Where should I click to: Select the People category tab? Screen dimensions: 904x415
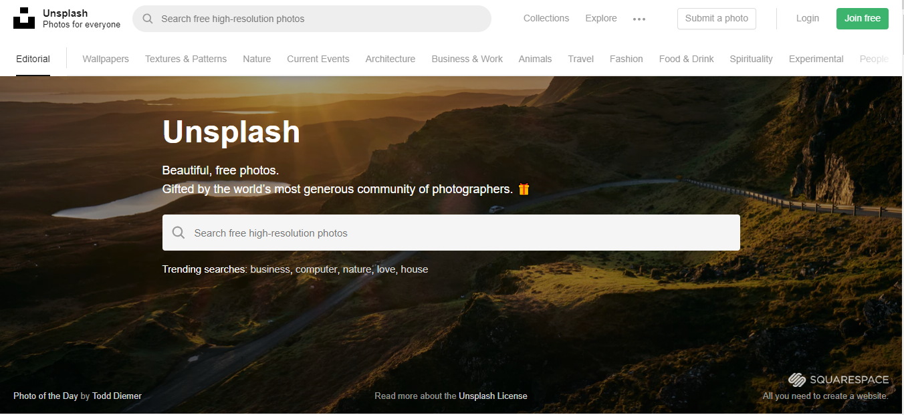[874, 59]
